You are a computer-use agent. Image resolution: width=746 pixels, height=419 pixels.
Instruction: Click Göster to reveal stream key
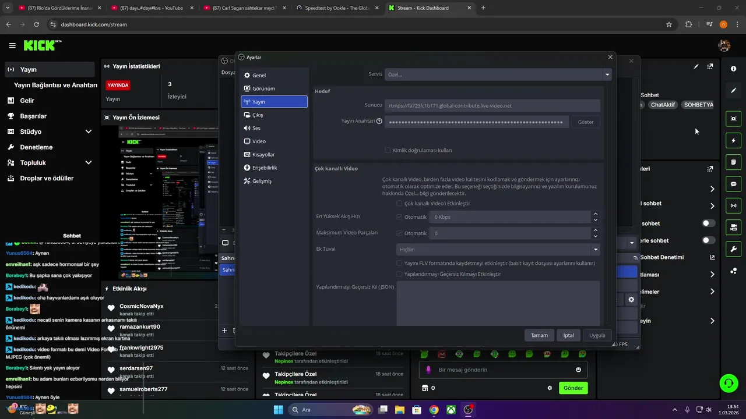tap(586, 122)
